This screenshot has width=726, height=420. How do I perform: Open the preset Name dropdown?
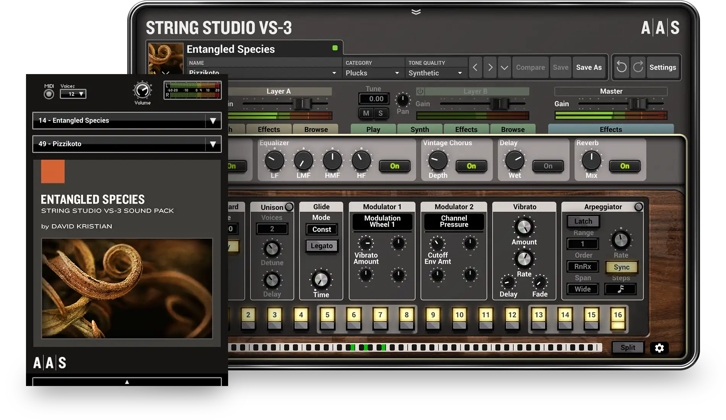[x=263, y=73]
